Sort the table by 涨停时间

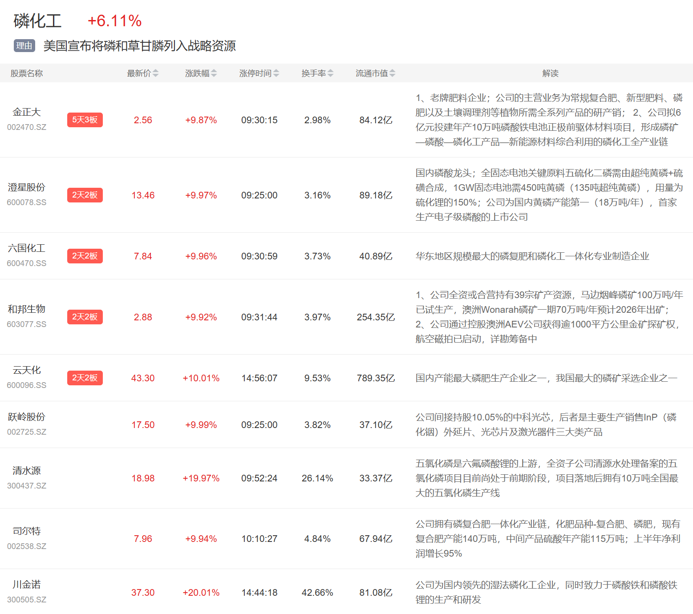click(276, 73)
